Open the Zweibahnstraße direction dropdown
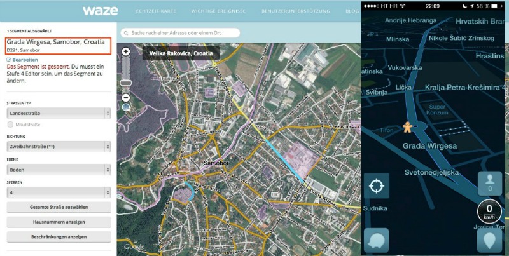Screen dimensions: 509x256 [x=59, y=147]
